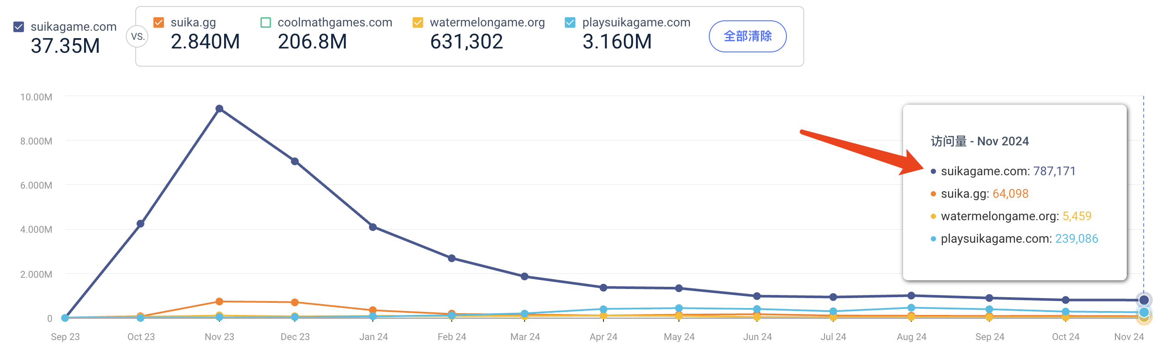Select the playsuikagame.com total 3.160M
This screenshot has height=353, width=1161.
click(x=617, y=42)
